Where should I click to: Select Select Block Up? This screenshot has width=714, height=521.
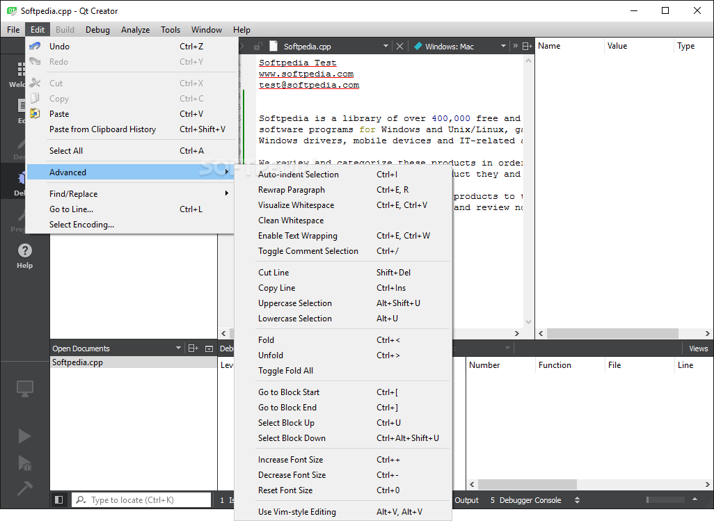pos(343,423)
